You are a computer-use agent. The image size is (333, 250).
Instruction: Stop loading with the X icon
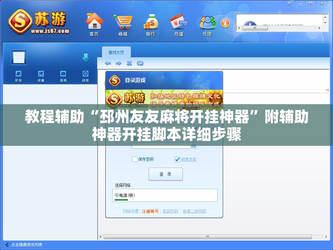tap(129, 63)
